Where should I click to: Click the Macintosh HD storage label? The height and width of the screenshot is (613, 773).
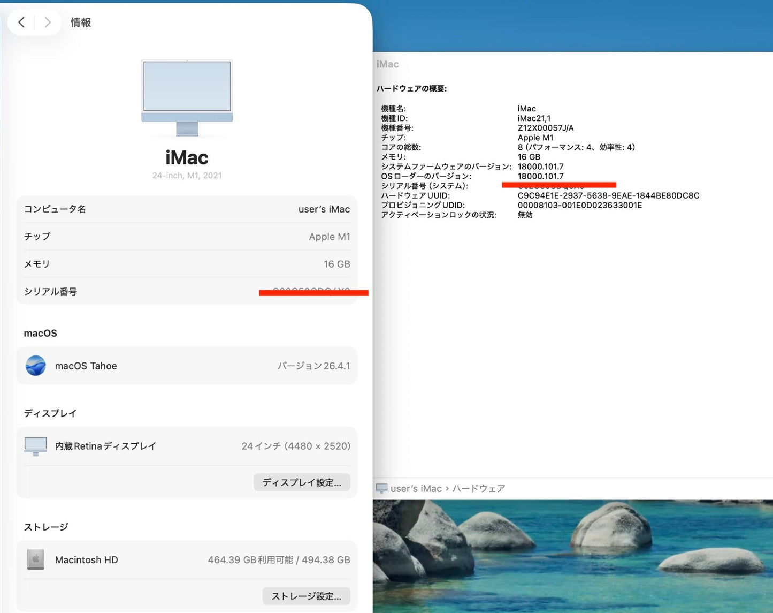[x=86, y=560]
